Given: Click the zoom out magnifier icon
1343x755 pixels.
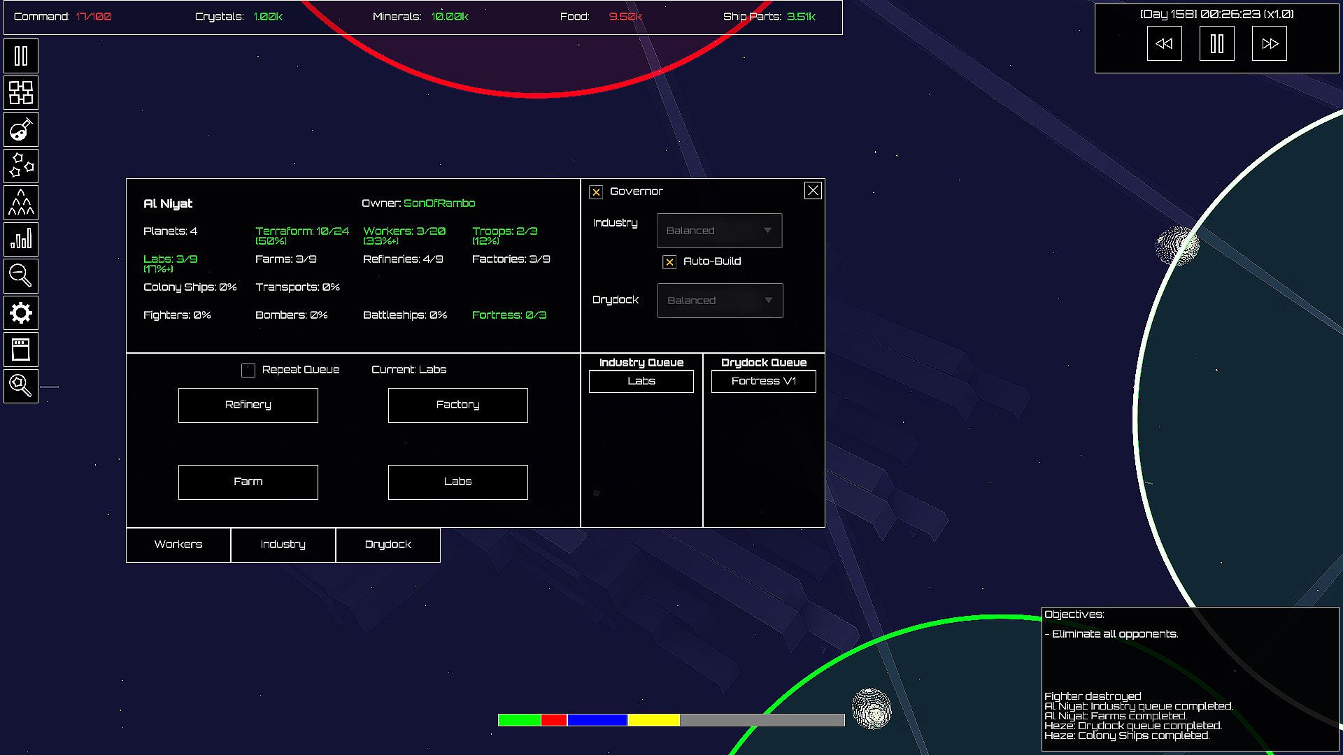Looking at the screenshot, I should coord(21,276).
